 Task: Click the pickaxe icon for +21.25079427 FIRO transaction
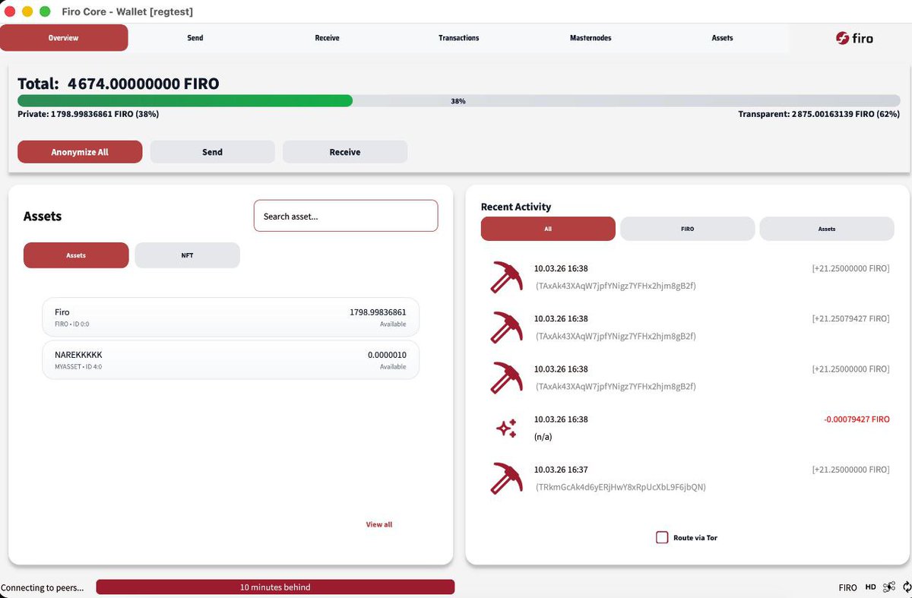click(x=505, y=327)
